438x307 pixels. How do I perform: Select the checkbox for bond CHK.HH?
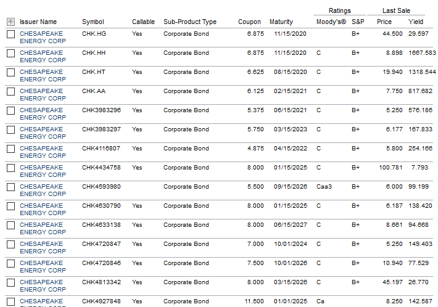click(x=10, y=53)
